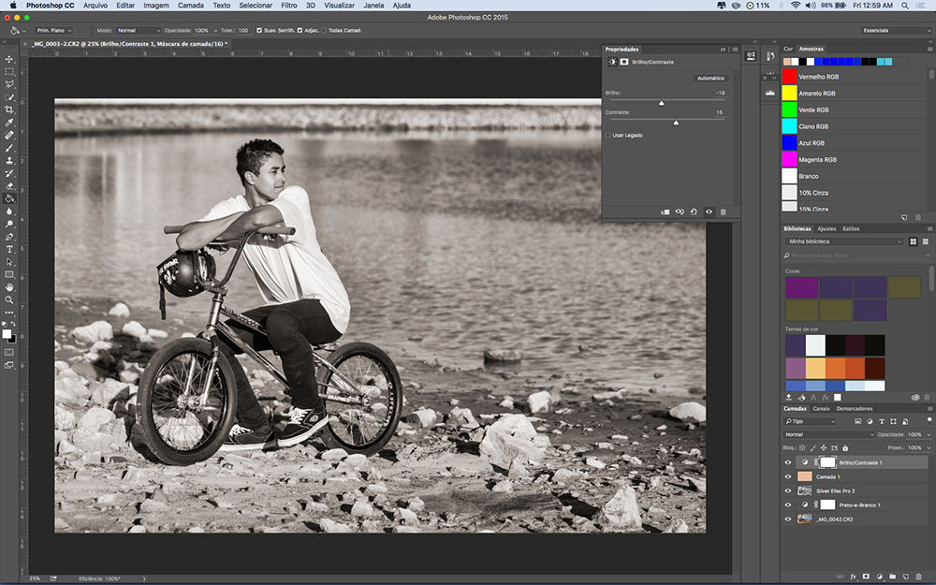Pick the Eyedropper tool
This screenshot has width=936, height=585.
(9, 123)
